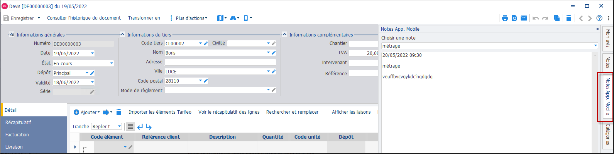
Task: Click the save floppy disk icon
Action: pos(6,18)
